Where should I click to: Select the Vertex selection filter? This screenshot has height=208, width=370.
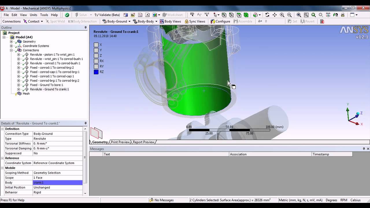coord(224,15)
